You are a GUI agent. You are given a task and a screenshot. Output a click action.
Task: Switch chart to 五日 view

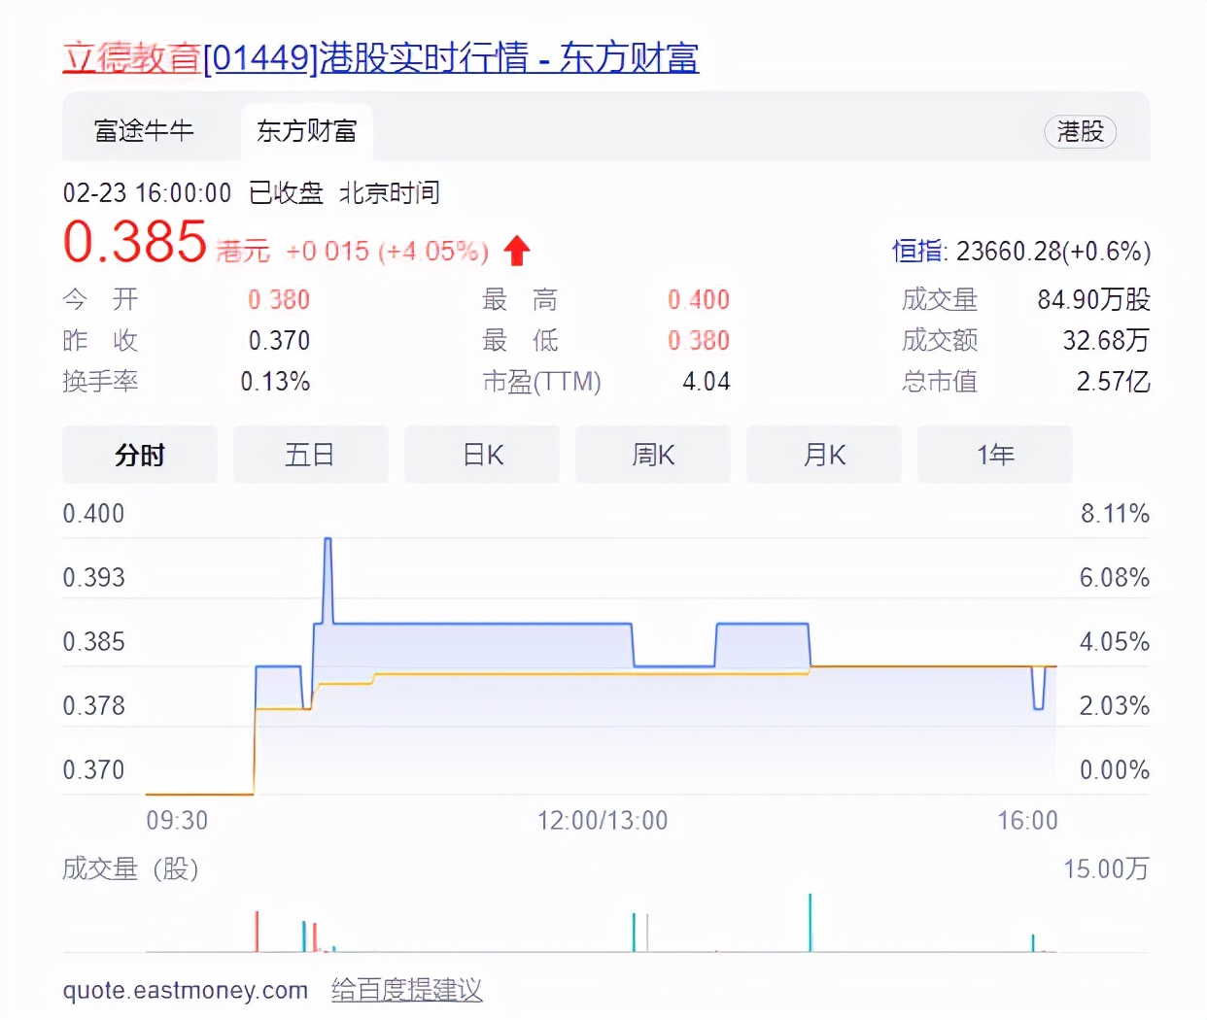coord(310,455)
